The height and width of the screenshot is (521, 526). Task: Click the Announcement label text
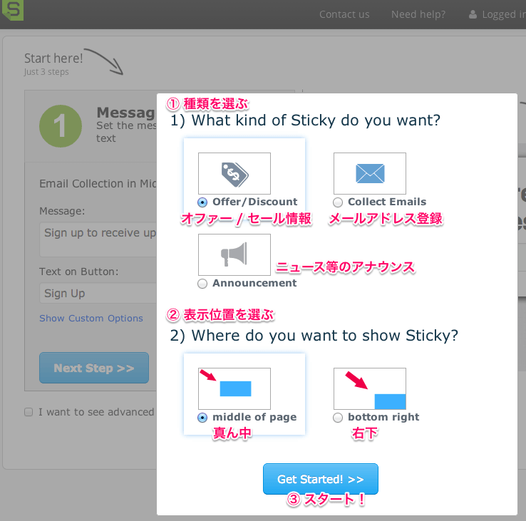[254, 283]
